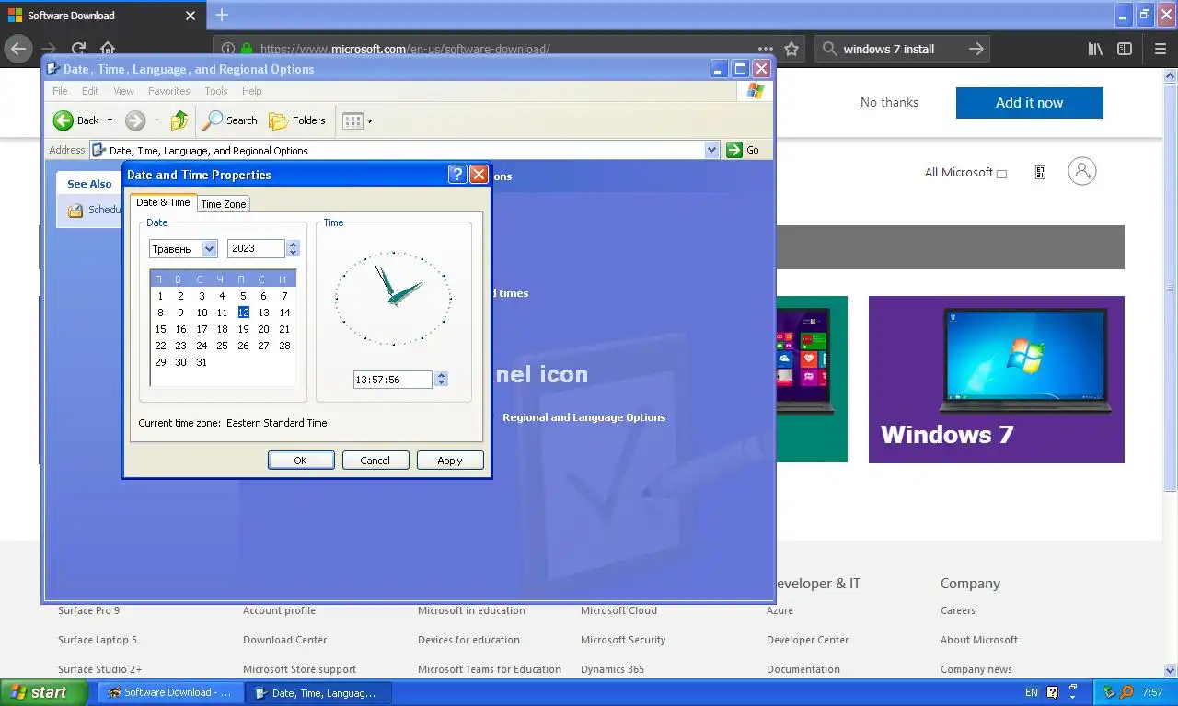Open the View menu

123,91
